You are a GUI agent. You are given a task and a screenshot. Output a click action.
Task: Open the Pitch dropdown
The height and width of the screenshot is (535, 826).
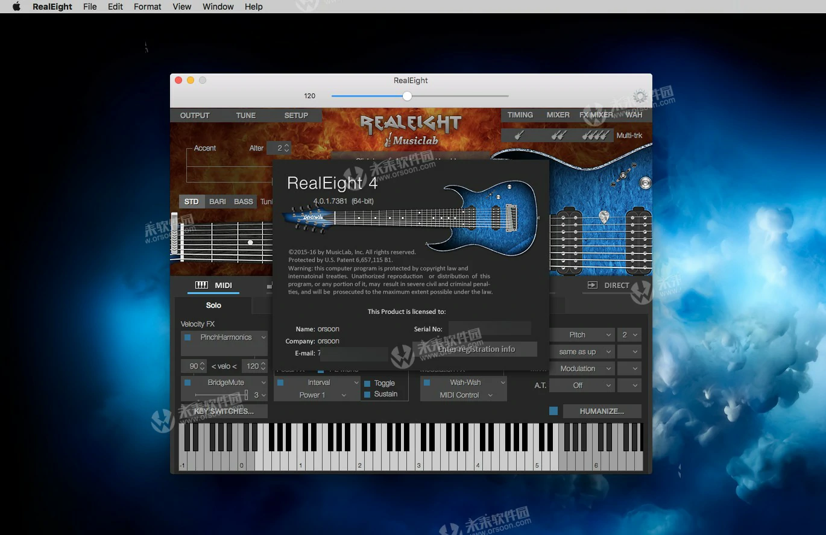[582, 335]
